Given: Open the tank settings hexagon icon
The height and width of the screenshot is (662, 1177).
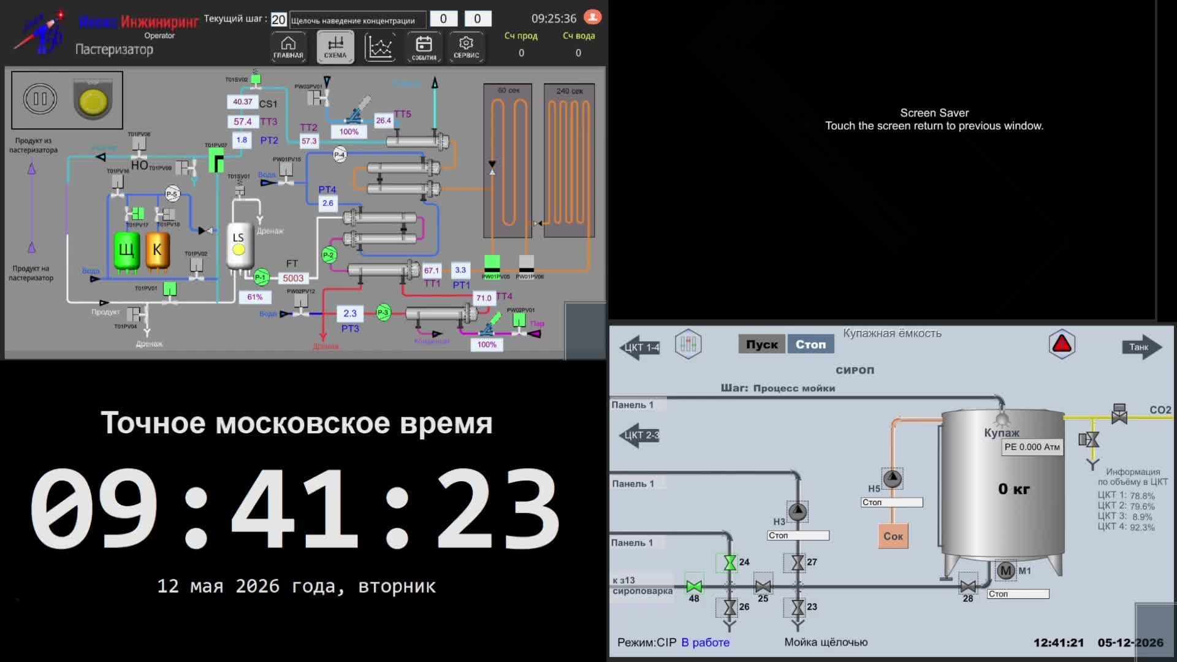Looking at the screenshot, I should (x=688, y=344).
